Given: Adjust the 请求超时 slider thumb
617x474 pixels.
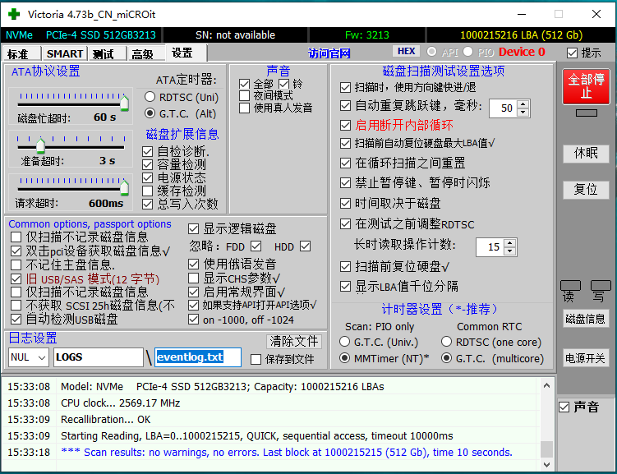Looking at the screenshot, I should click(124, 187).
